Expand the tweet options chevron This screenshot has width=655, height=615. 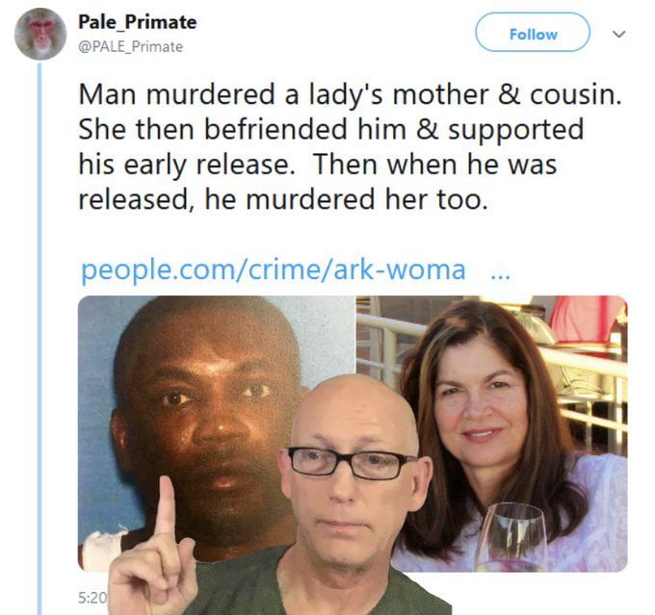pyautogui.click(x=619, y=34)
